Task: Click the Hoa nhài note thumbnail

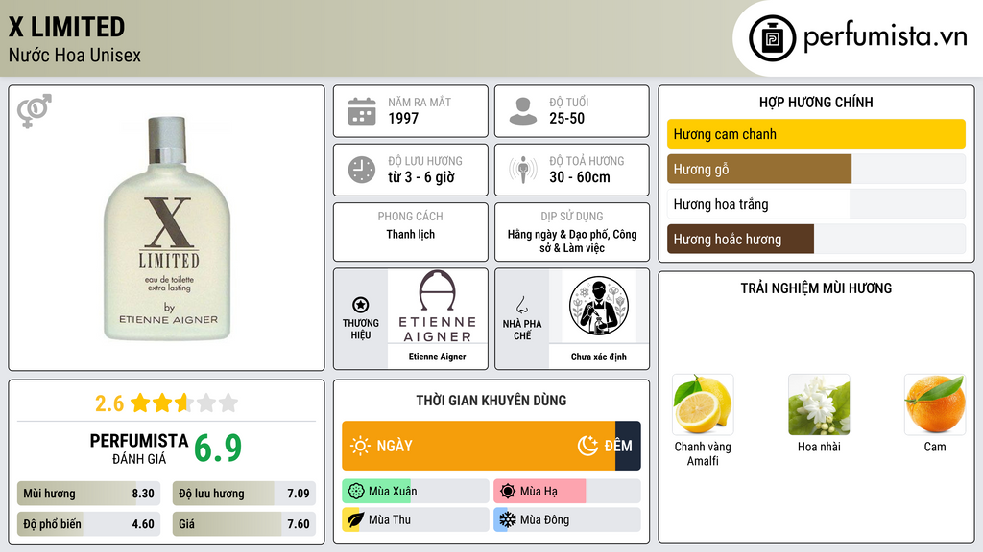Action: 819,404
